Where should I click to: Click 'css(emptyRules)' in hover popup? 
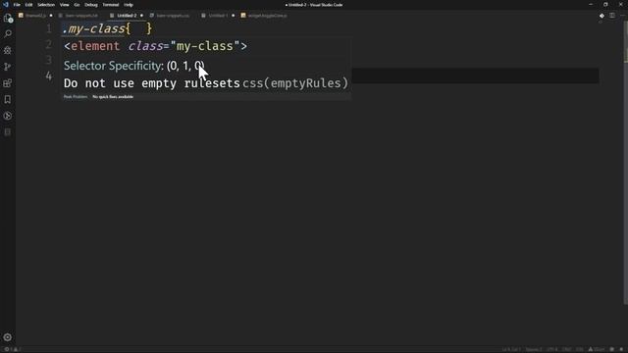[295, 83]
